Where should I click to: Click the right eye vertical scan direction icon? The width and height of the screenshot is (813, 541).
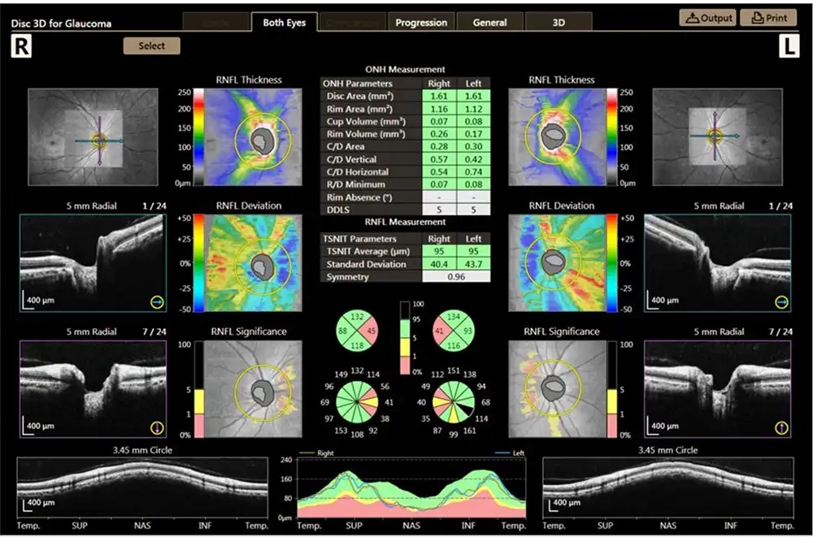pos(155,428)
